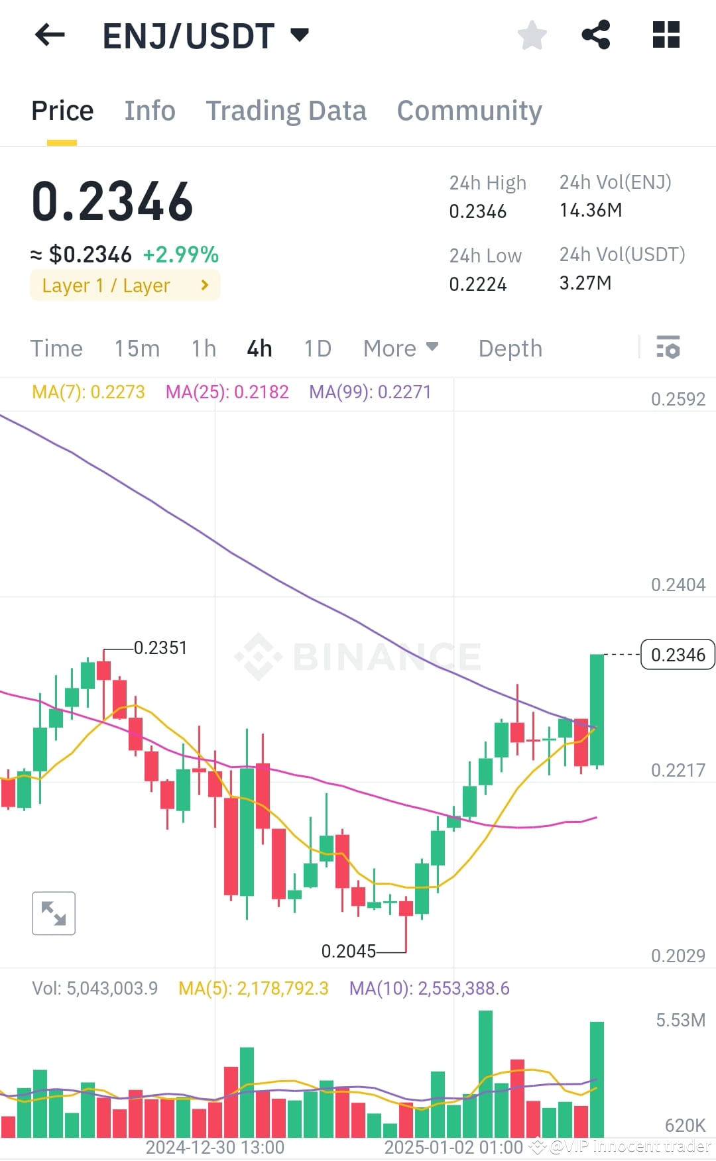Expand chart to fullscreen view

point(54,913)
